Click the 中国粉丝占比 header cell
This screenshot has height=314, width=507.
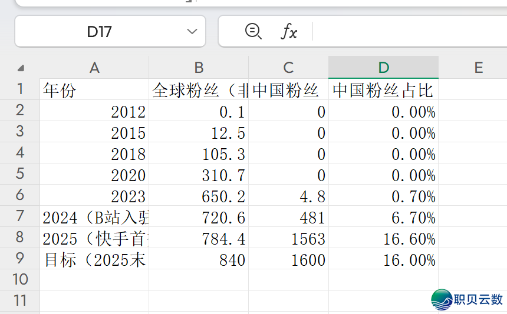(383, 90)
